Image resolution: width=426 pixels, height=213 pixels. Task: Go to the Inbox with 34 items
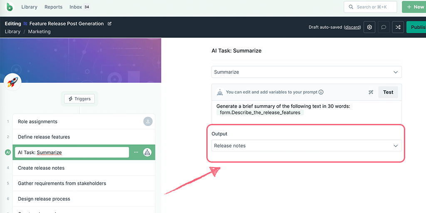pos(79,7)
